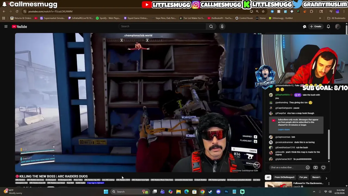
Task: Open Microsoft Edge from the taskbar
Action: (187, 192)
